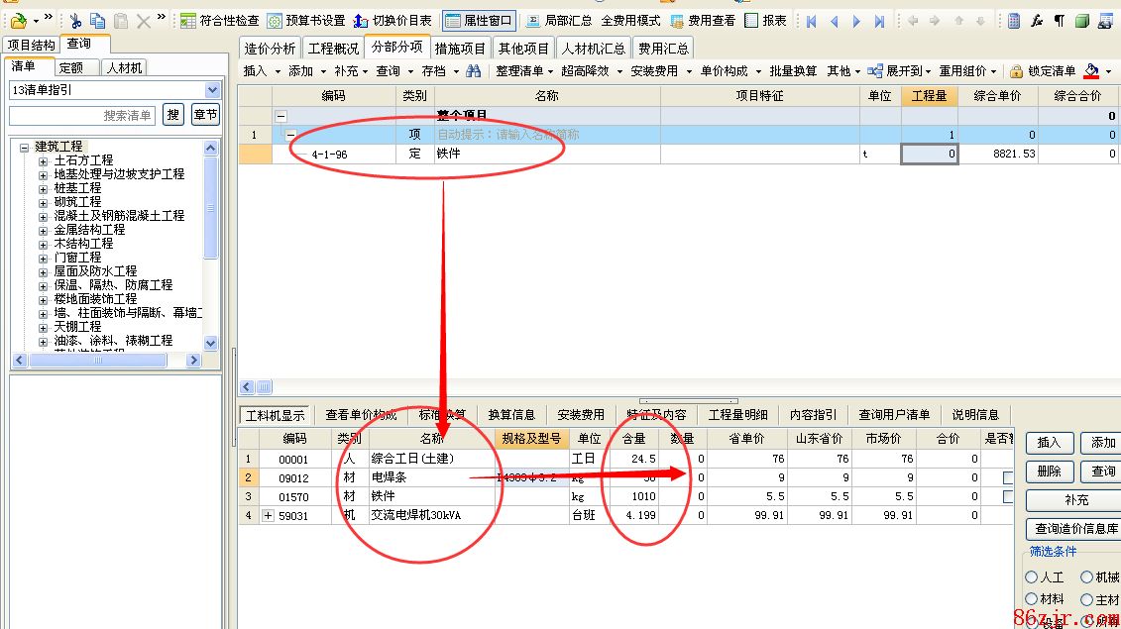The width and height of the screenshot is (1121, 629).
Task: Switch to the 措施项目 tab
Action: click(461, 48)
